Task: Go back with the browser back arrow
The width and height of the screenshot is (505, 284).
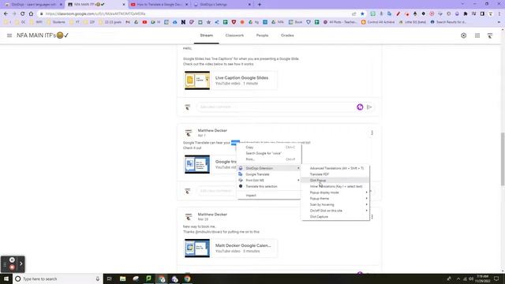Action: tap(6, 14)
